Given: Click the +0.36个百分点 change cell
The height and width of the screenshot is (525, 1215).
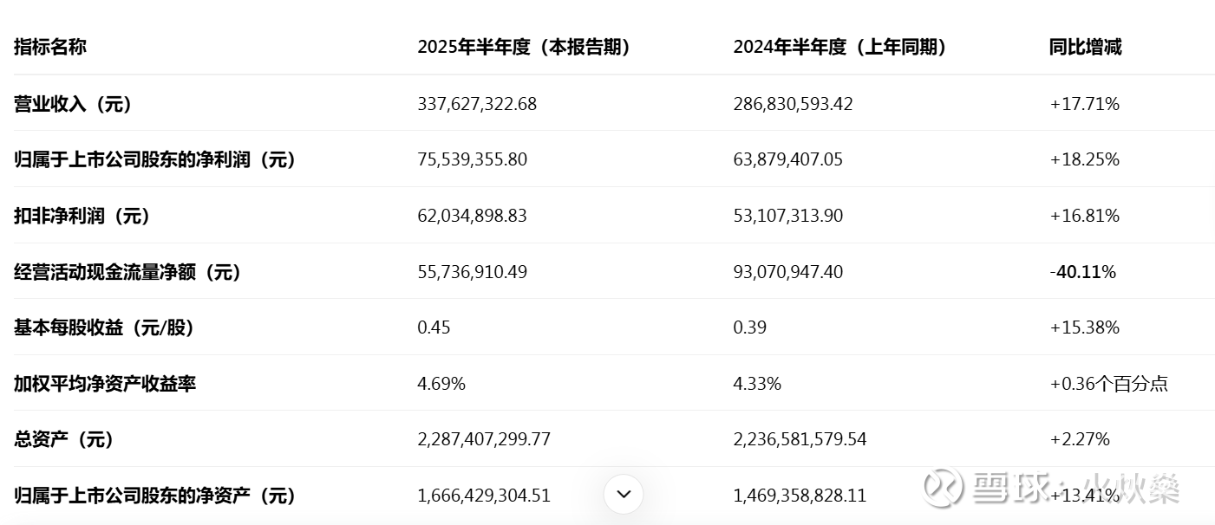Looking at the screenshot, I should point(1108,384).
